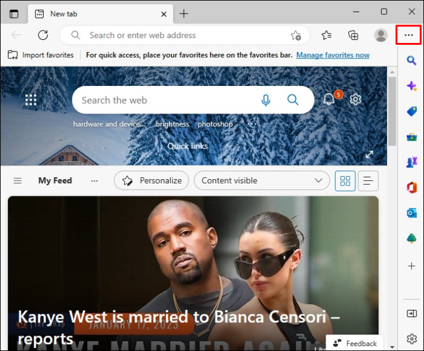Search for hardware and device suggestion
Screen dimensions: 424x351
[x=109, y=124]
